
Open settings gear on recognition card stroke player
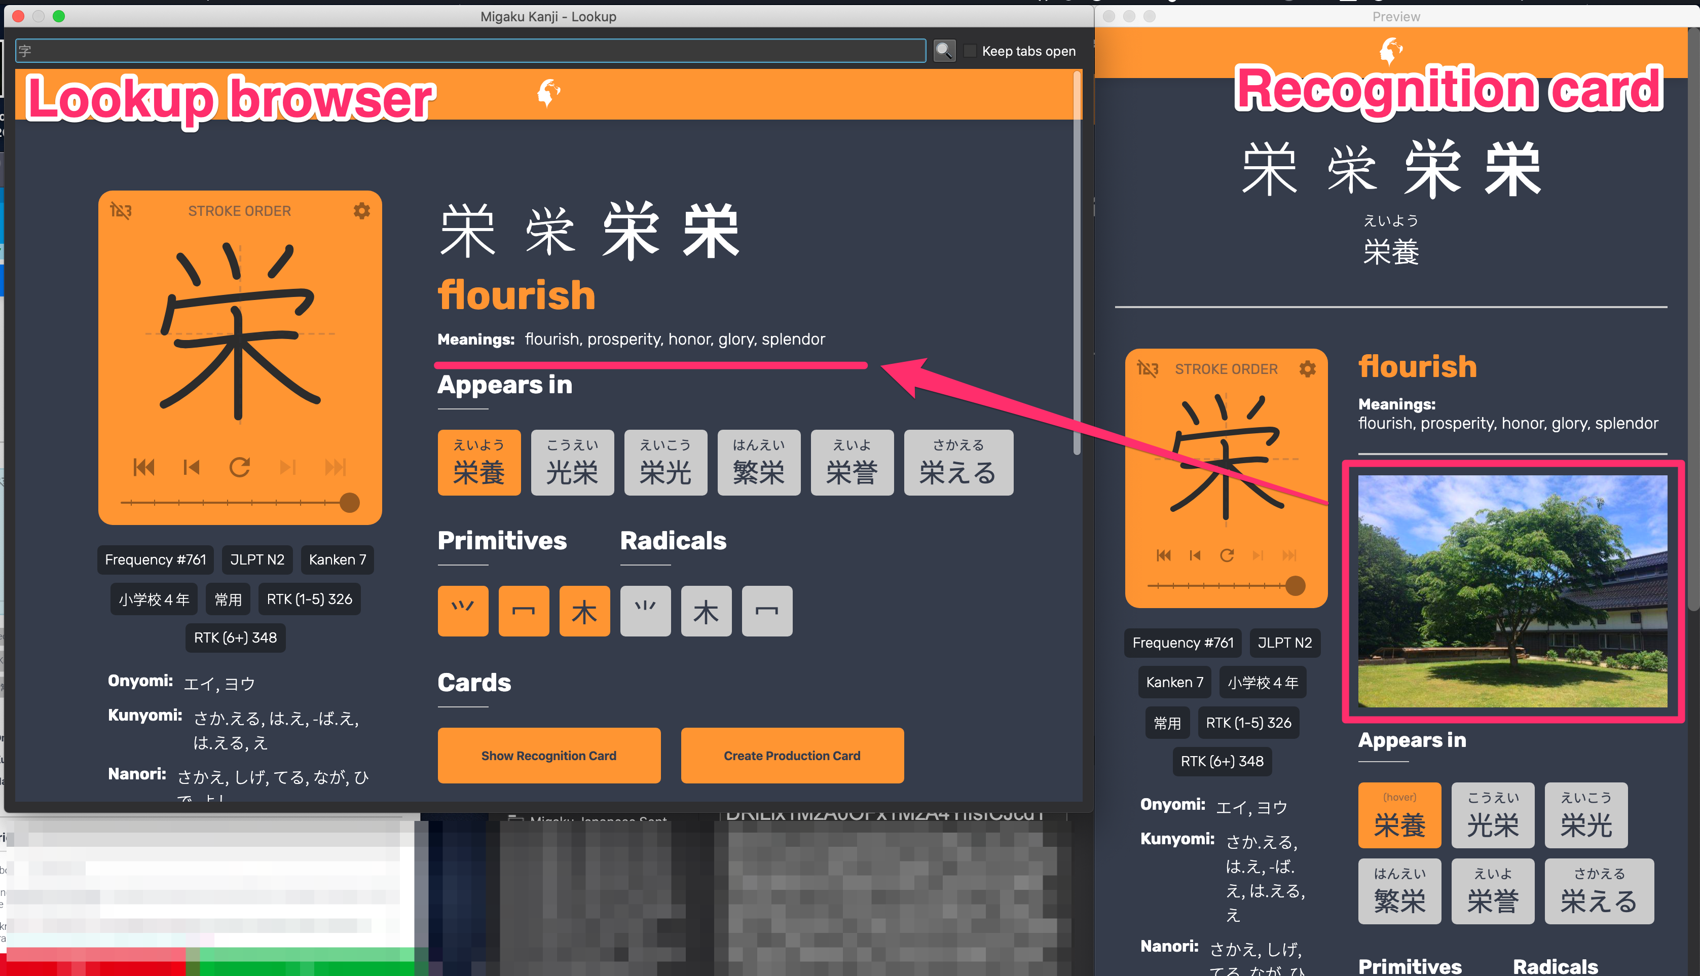[1308, 369]
